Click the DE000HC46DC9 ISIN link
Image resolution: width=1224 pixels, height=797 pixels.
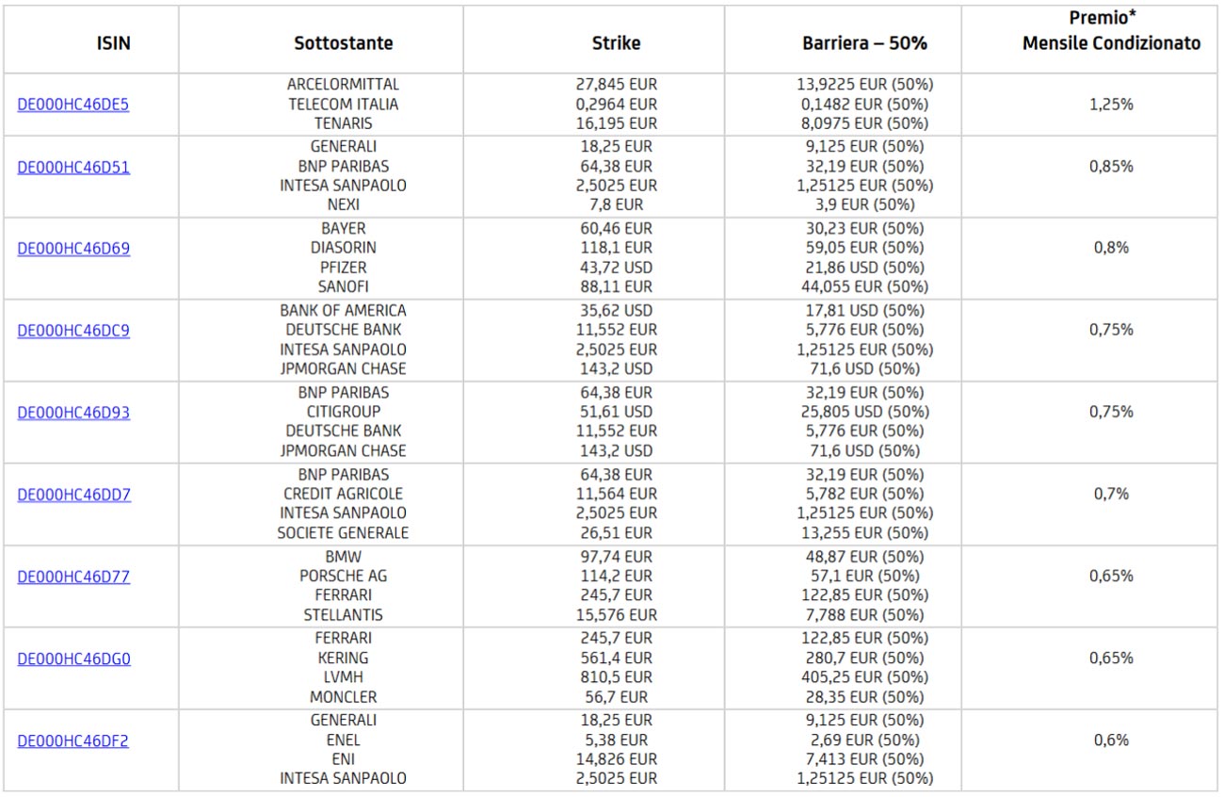click(72, 331)
